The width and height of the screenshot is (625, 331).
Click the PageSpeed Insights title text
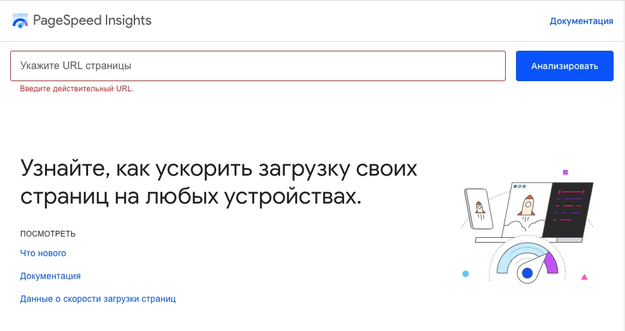92,20
